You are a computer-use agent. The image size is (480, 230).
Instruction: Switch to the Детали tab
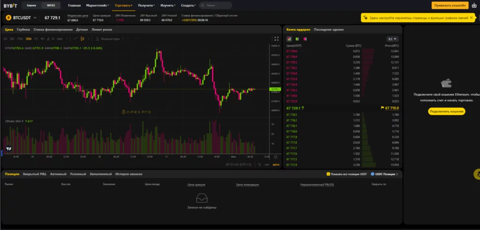82,29
